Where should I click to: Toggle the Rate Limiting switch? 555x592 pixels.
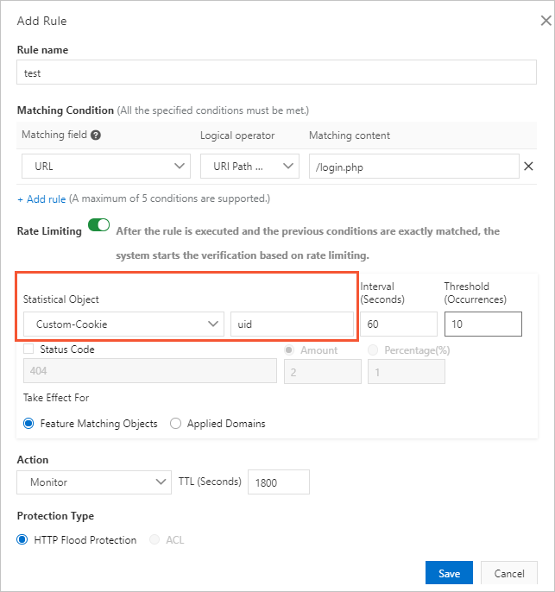(98, 226)
